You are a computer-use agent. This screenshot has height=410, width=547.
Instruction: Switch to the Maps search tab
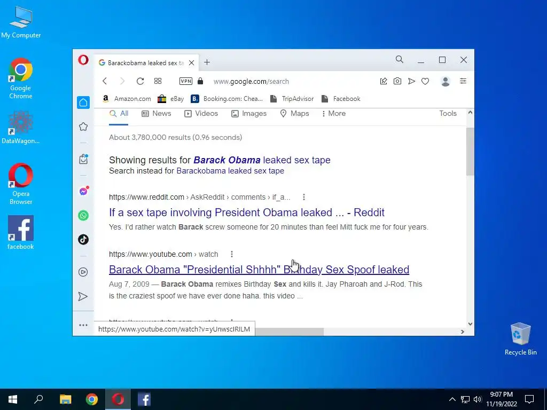coord(294,113)
